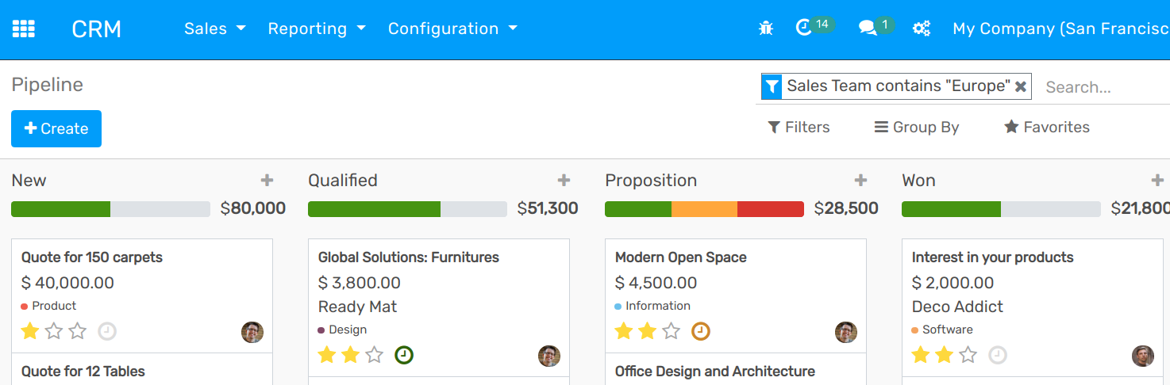Viewport: 1170px width, 385px height.
Task: Add quick lead in New column plus
Action: (x=267, y=181)
